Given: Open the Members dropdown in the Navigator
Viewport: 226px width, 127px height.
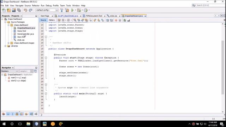Looking at the screenshot, I should [x=10, y=71].
